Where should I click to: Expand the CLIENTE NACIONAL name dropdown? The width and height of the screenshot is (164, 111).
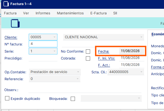pos(141,37)
